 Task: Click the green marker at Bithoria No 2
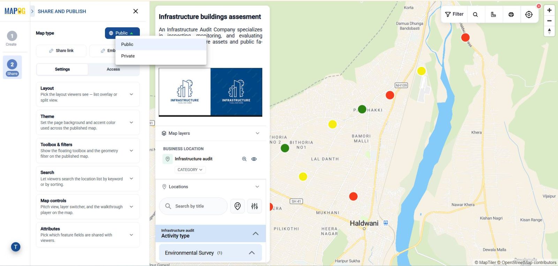(x=285, y=148)
